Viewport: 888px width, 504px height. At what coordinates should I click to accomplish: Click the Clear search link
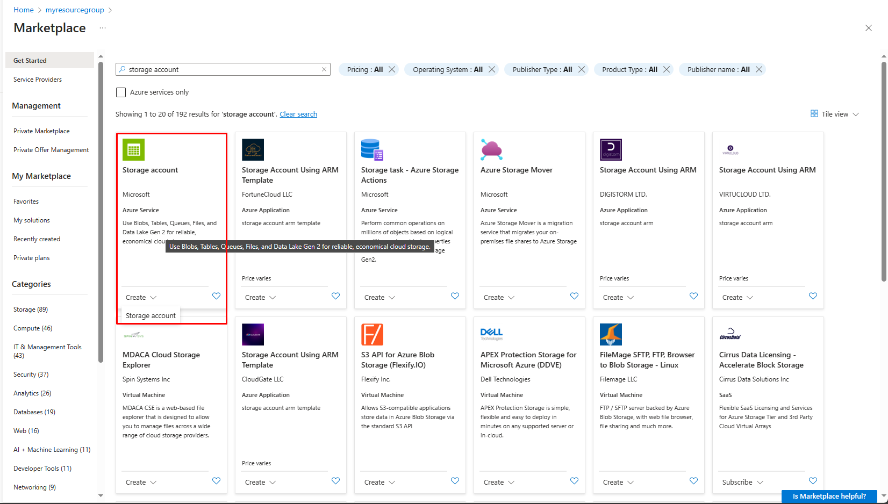298,114
